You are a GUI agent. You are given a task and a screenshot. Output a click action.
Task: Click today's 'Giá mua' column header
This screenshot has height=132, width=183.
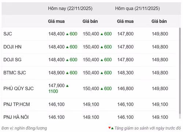(x=56, y=21)
